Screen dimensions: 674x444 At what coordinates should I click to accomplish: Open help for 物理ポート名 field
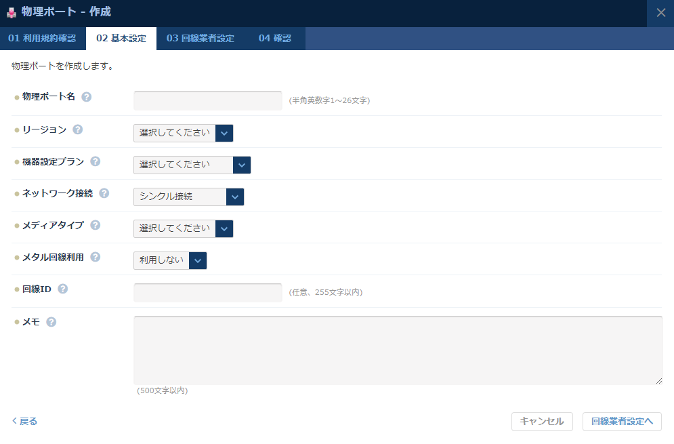(x=85, y=96)
